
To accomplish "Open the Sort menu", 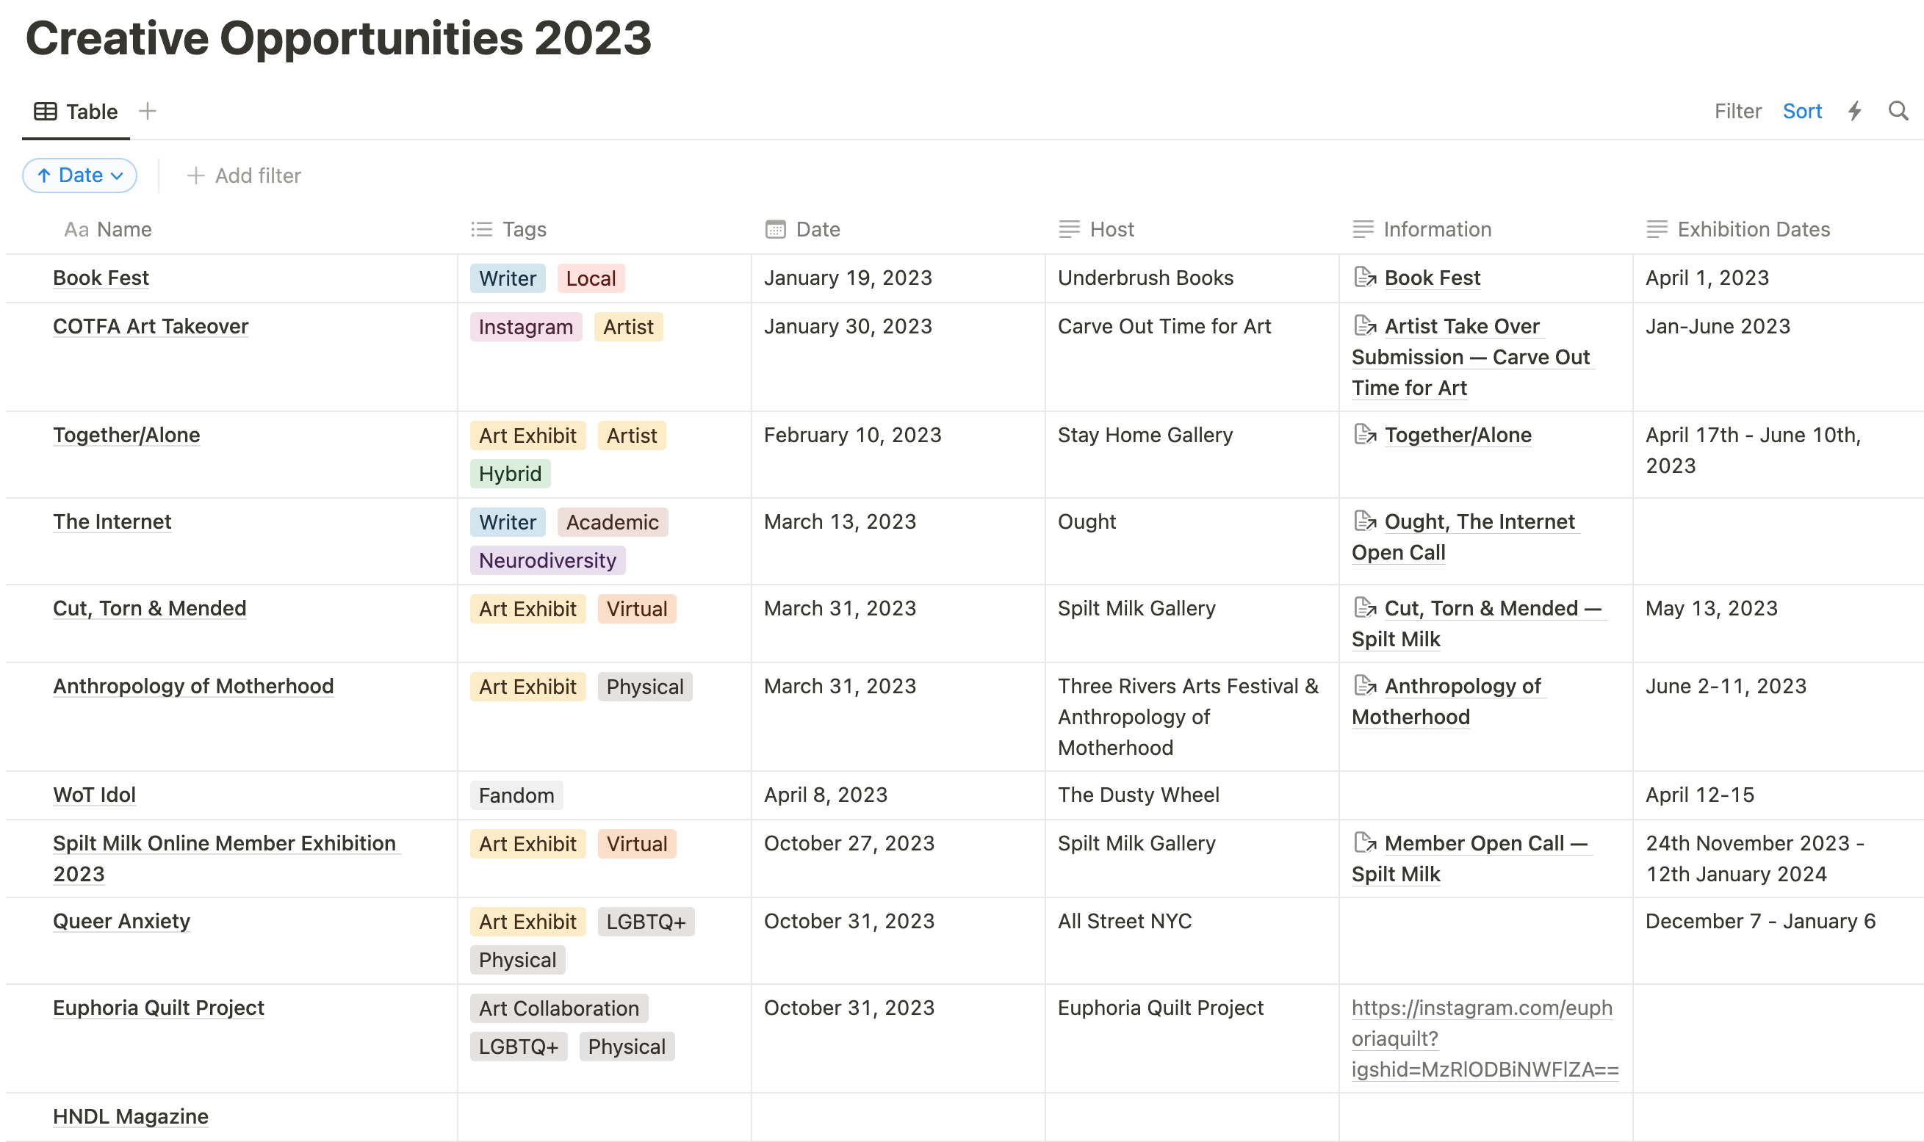I will (1801, 111).
